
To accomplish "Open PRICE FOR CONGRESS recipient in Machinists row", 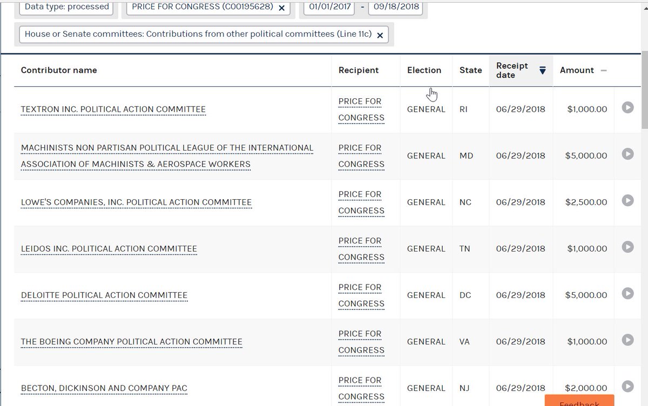I will coord(361,156).
